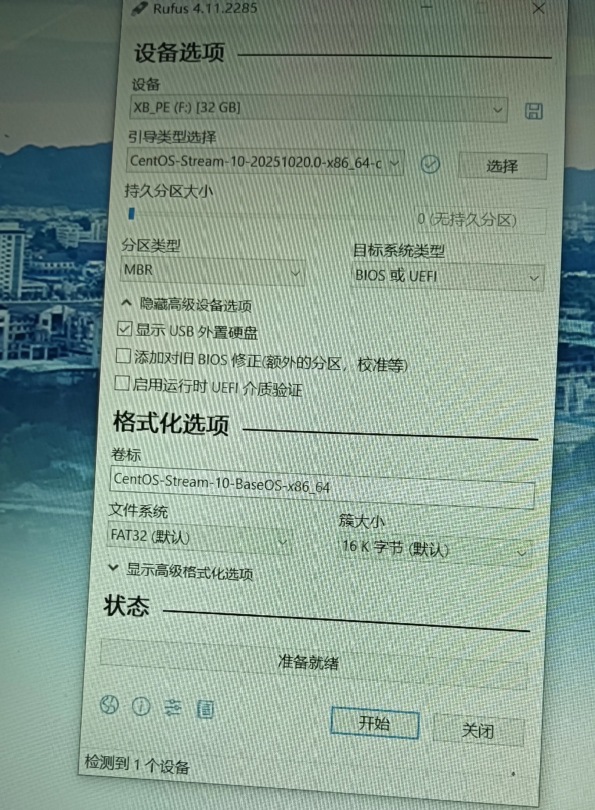Collapse 隐藏高级设备选项 section
The height and width of the screenshot is (810, 595).
tap(187, 305)
